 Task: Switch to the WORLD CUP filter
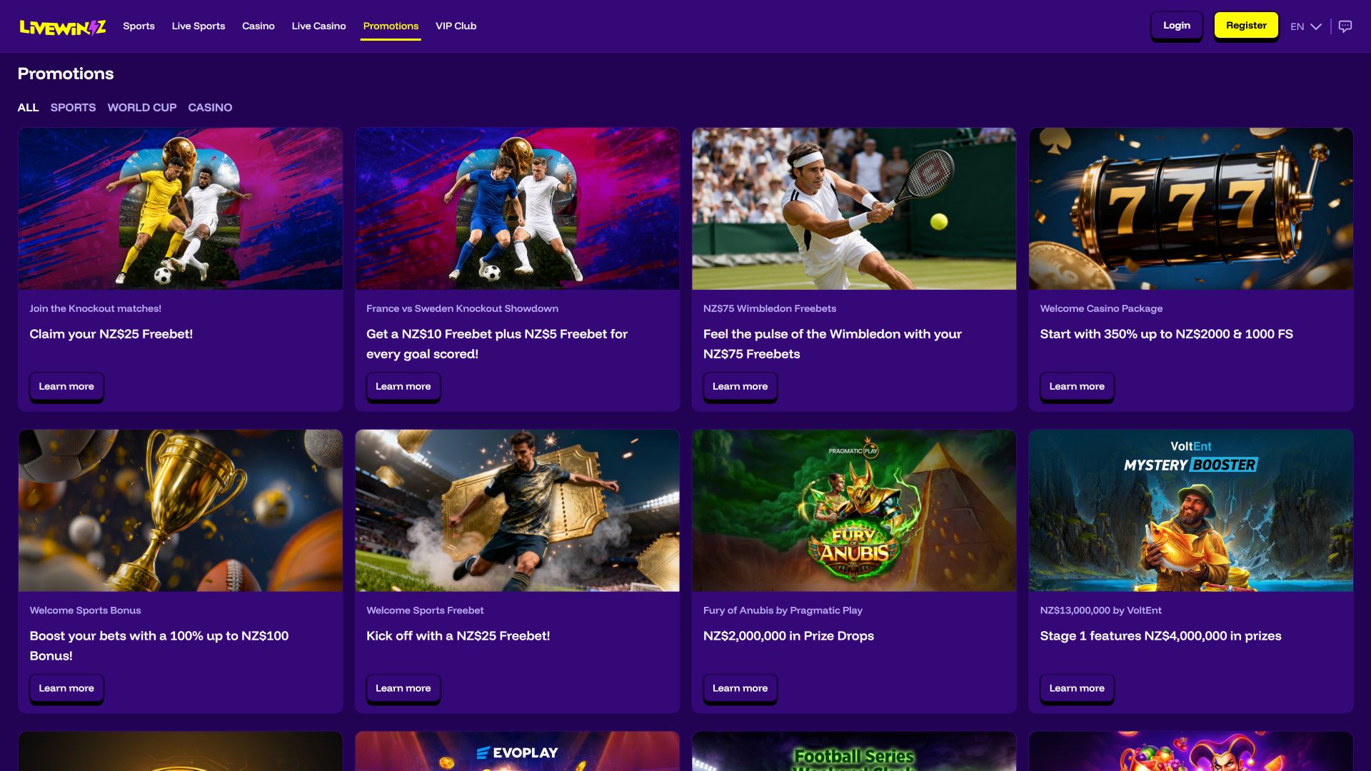coord(142,108)
